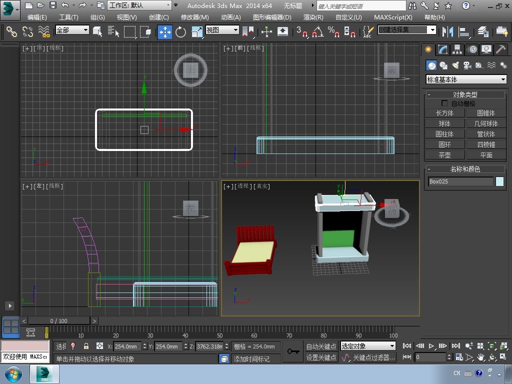The width and height of the screenshot is (512, 384).
Task: Click the 圆柱体 cylinder button
Action: 444,134
